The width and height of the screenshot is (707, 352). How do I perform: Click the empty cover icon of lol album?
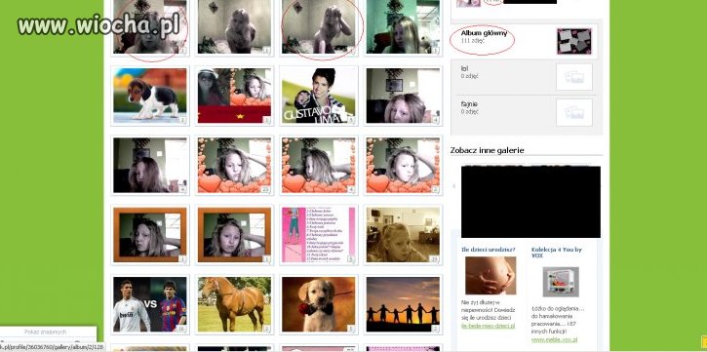pyautogui.click(x=574, y=77)
